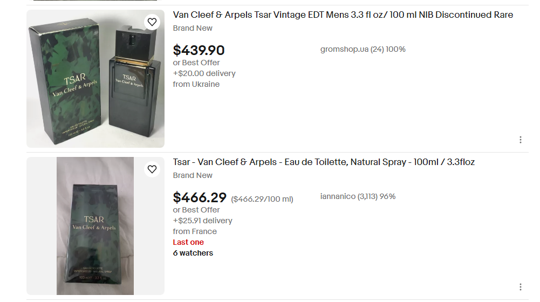
Task: Click the heart icon on iannanico's listing
Action: pyautogui.click(x=152, y=169)
